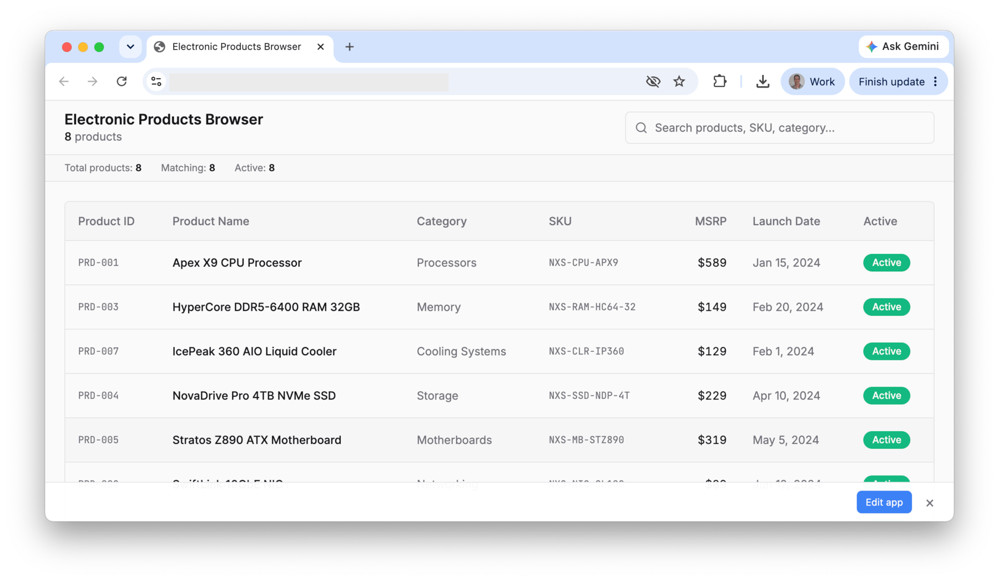Screen dimensions: 999x581
Task: Click SKU NXS-RAM-HC64-32
Action: [592, 307]
